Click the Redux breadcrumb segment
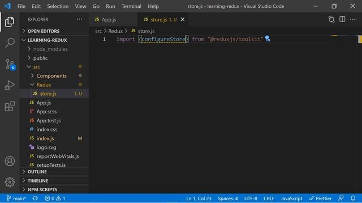This screenshot has width=362, height=203. click(x=115, y=31)
